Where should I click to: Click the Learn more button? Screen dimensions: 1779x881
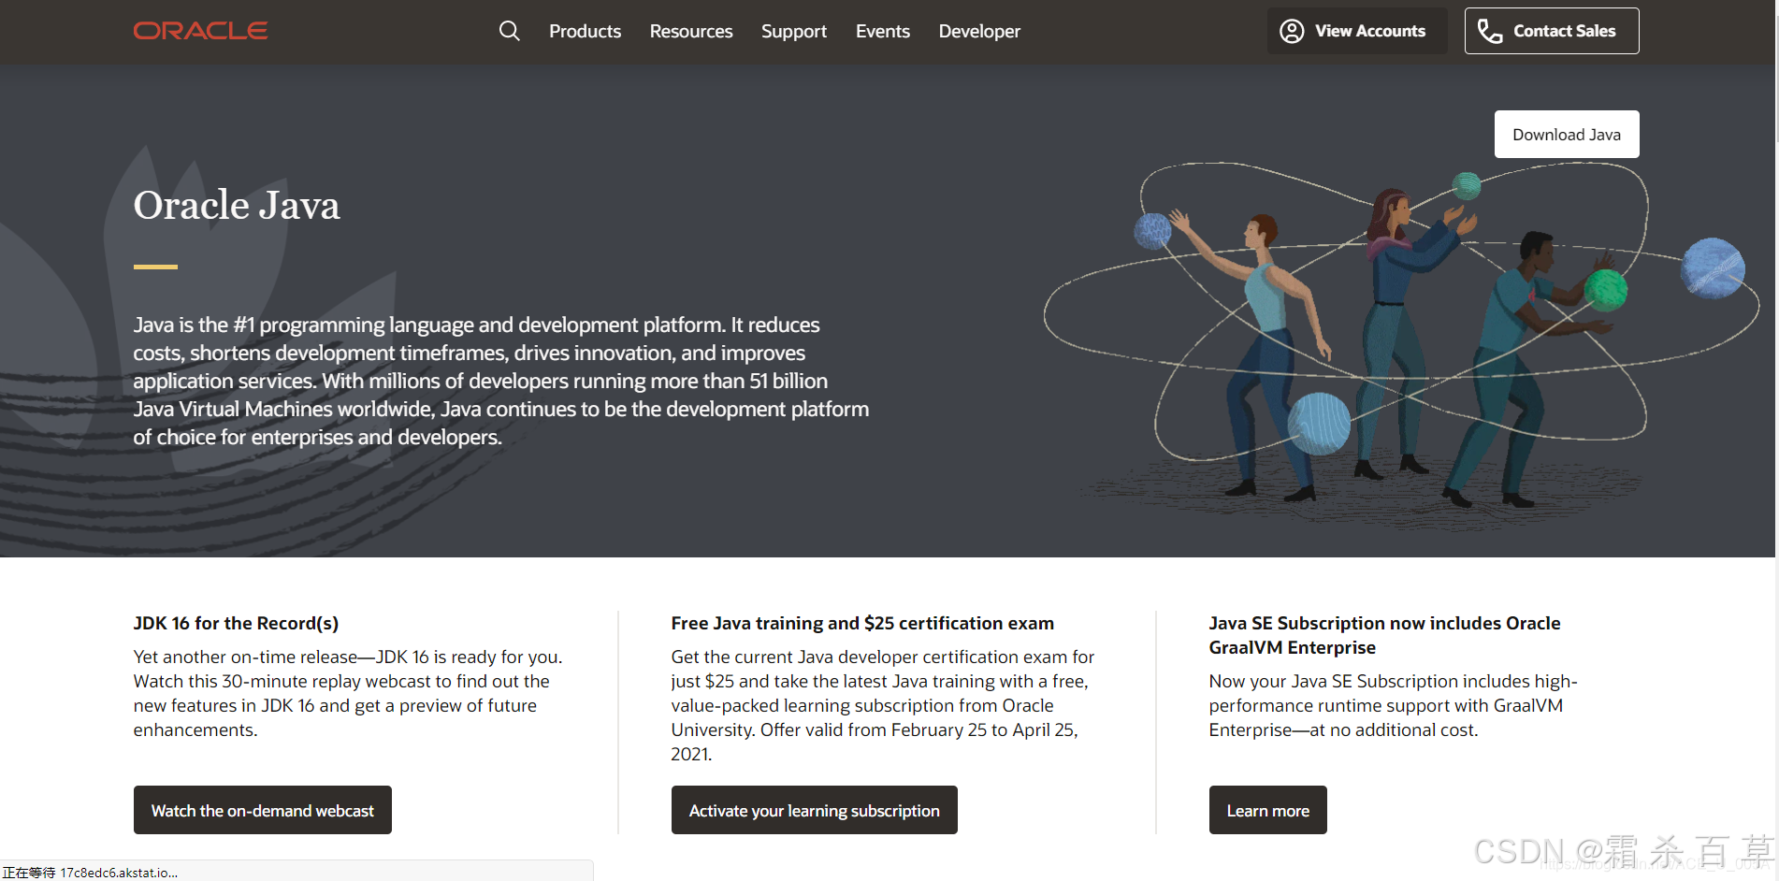point(1268,810)
